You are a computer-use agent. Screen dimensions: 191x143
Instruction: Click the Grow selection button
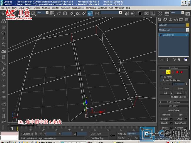point(180,88)
